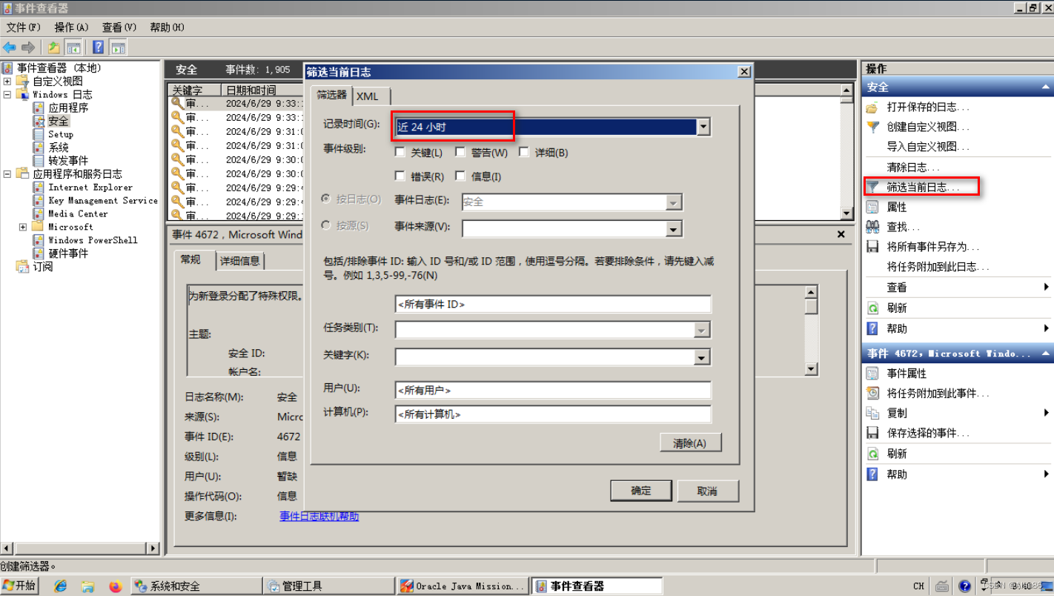Click the 订阅 icon in the tree
This screenshot has width=1054, height=596.
pos(23,267)
